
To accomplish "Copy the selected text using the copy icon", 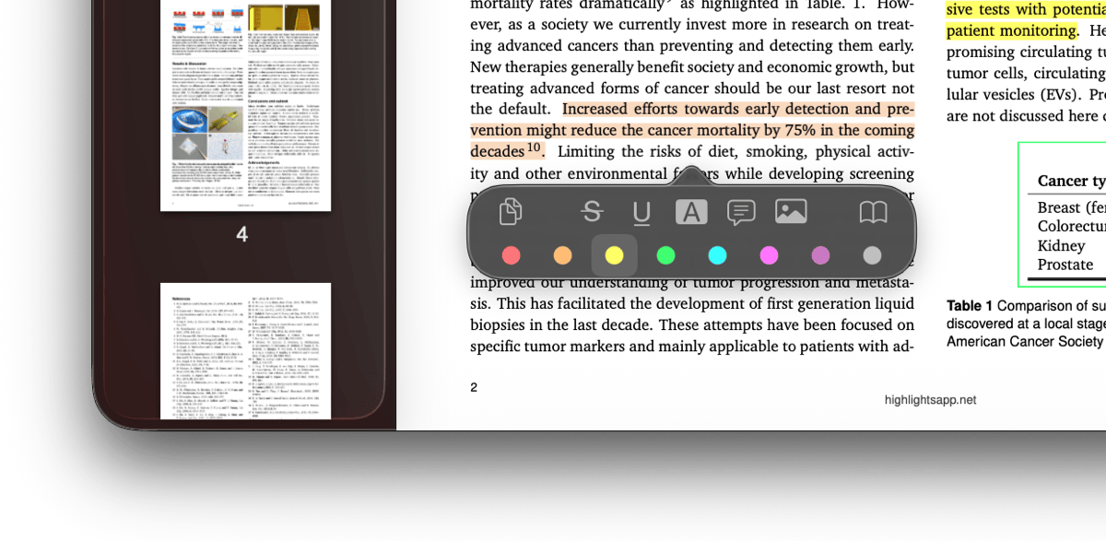I will click(x=510, y=211).
